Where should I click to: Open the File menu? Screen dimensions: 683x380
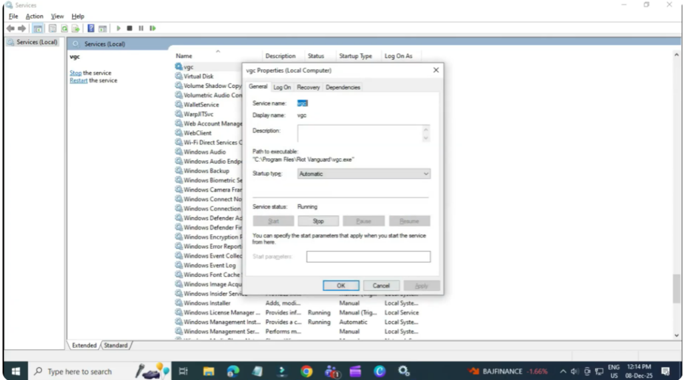pyautogui.click(x=13, y=16)
